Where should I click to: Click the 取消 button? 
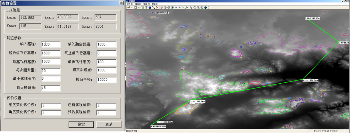109,124
